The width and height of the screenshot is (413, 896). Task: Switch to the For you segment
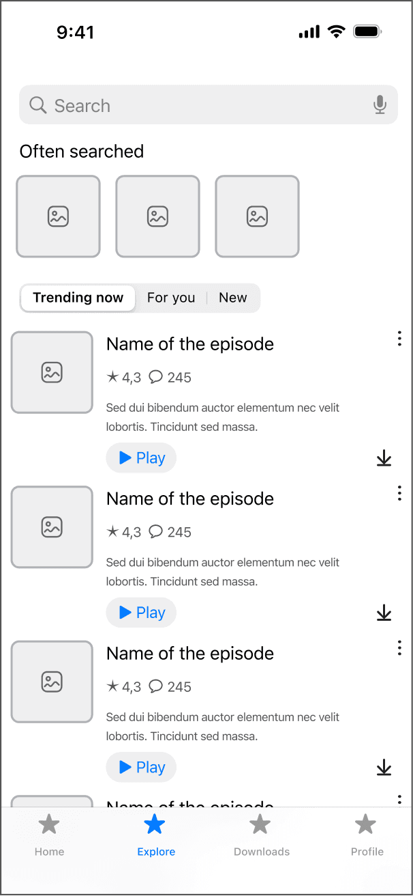(171, 298)
